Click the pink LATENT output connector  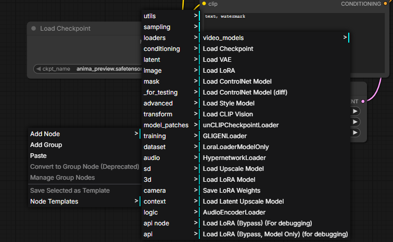click(x=363, y=101)
